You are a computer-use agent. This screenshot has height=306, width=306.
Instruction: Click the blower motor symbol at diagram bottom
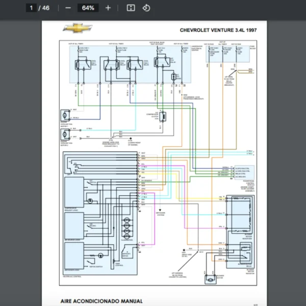click(x=210, y=279)
